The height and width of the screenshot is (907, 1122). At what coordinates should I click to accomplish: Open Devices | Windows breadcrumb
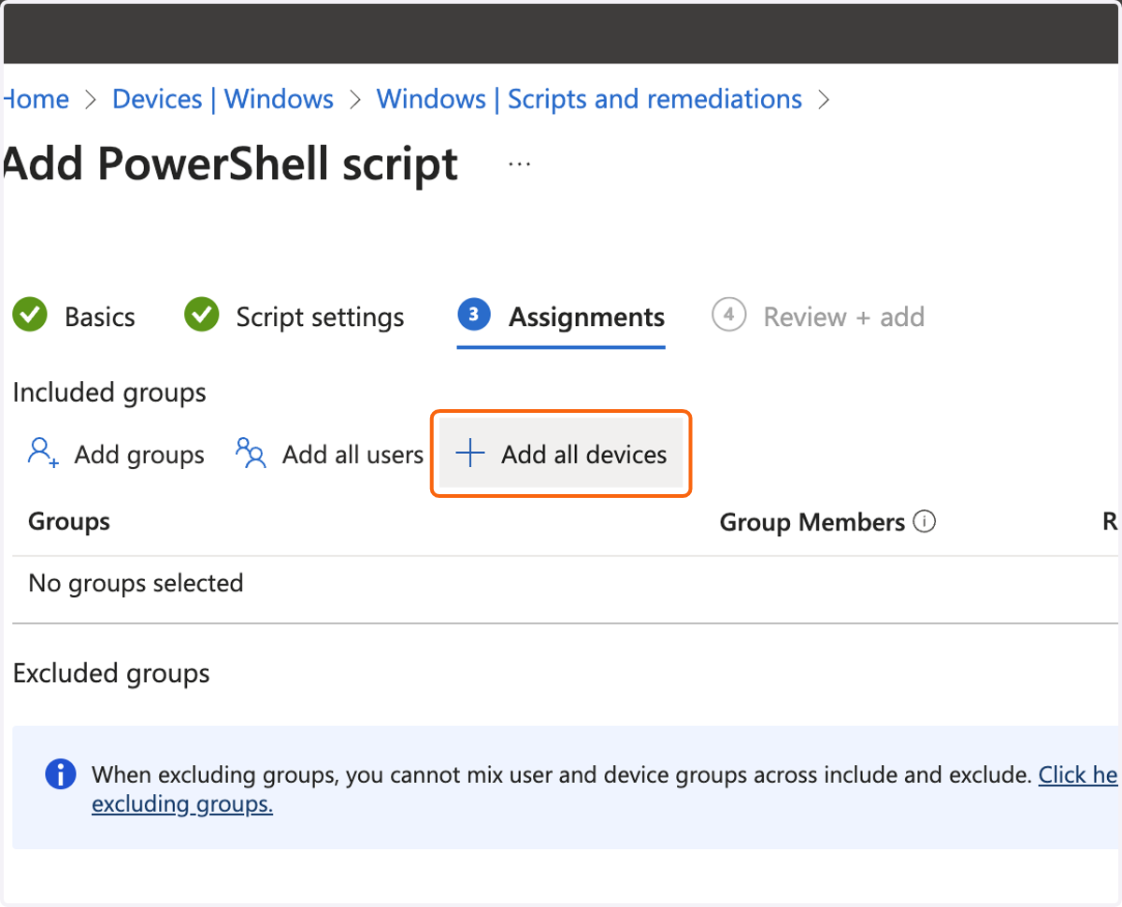pos(223,99)
